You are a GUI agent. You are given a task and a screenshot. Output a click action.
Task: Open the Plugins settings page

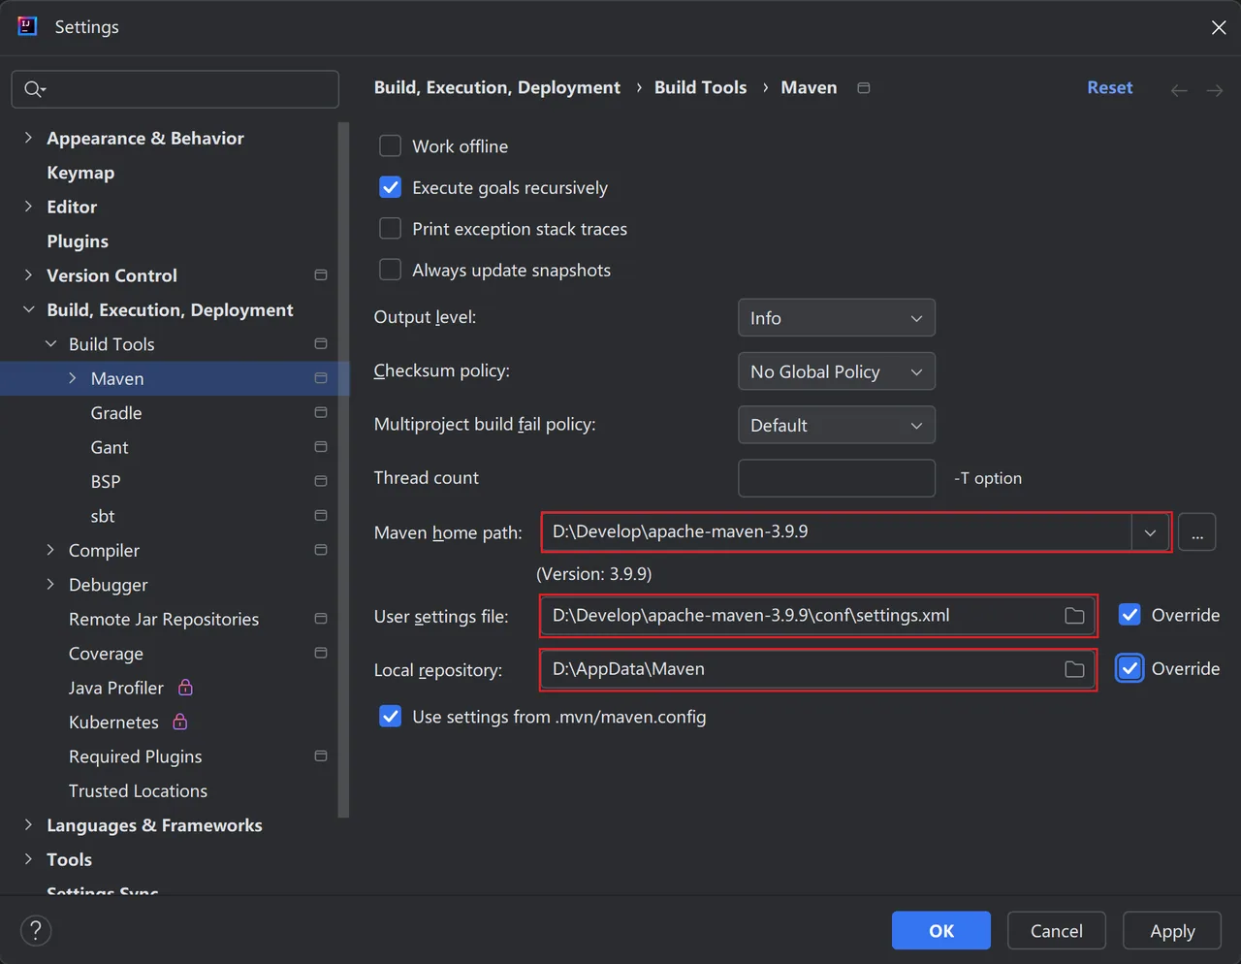click(x=78, y=241)
